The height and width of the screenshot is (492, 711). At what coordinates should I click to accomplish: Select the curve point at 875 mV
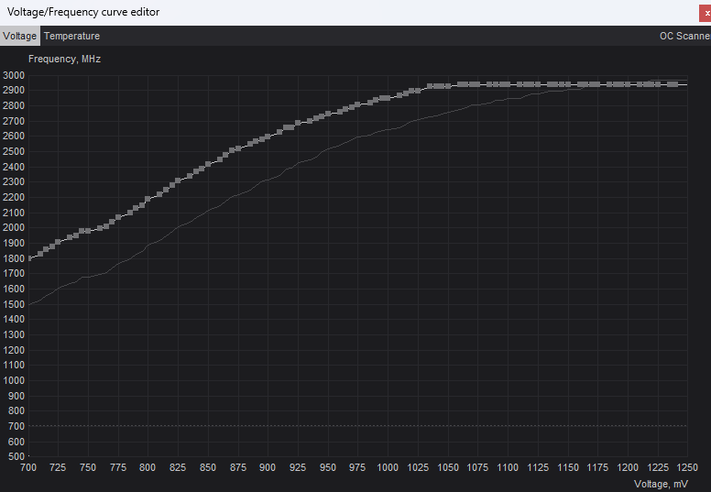[238, 148]
